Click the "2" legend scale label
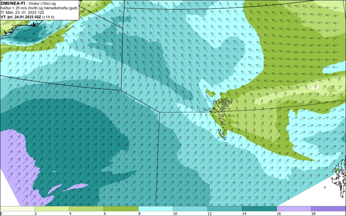 36,214
